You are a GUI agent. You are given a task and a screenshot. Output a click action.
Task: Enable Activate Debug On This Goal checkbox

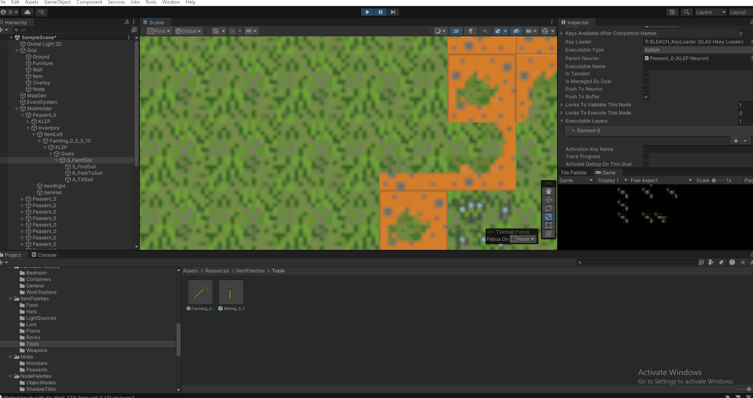click(x=646, y=164)
